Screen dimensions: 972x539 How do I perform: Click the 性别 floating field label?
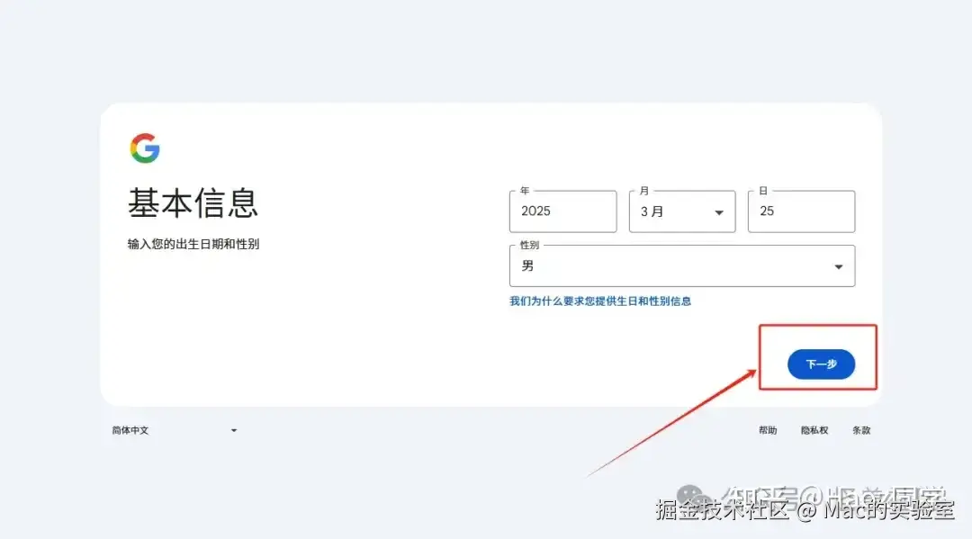tap(529, 246)
